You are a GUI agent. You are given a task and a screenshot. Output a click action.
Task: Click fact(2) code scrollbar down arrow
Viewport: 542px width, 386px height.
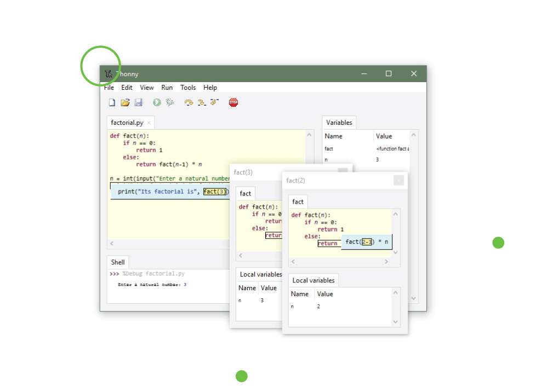[396, 252]
